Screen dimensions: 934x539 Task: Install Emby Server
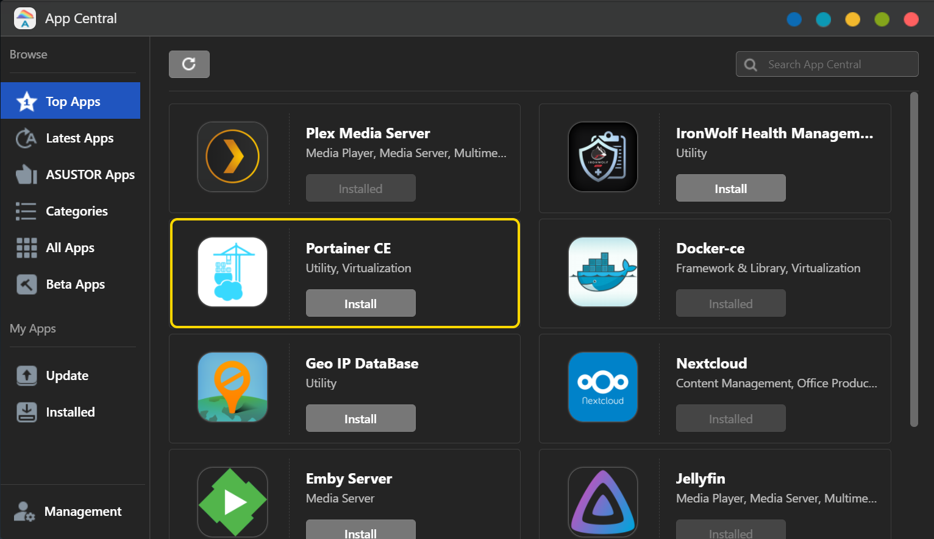pyautogui.click(x=360, y=529)
